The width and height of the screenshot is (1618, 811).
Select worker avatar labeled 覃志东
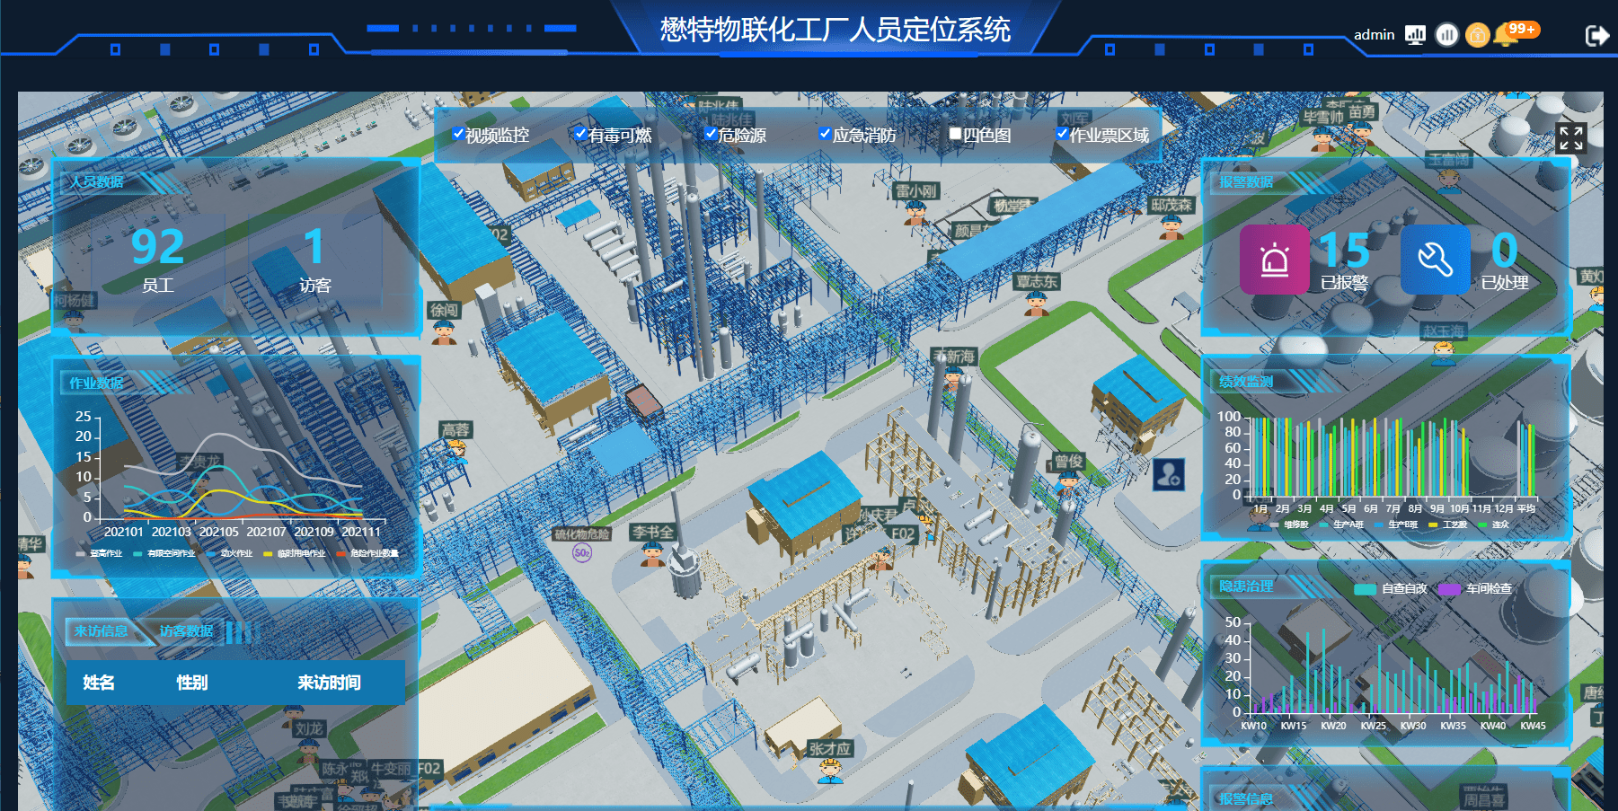click(x=1037, y=304)
